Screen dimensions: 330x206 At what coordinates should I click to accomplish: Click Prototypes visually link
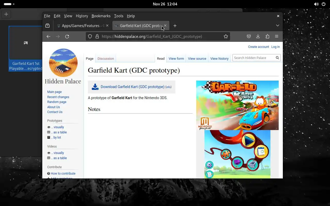point(57,127)
